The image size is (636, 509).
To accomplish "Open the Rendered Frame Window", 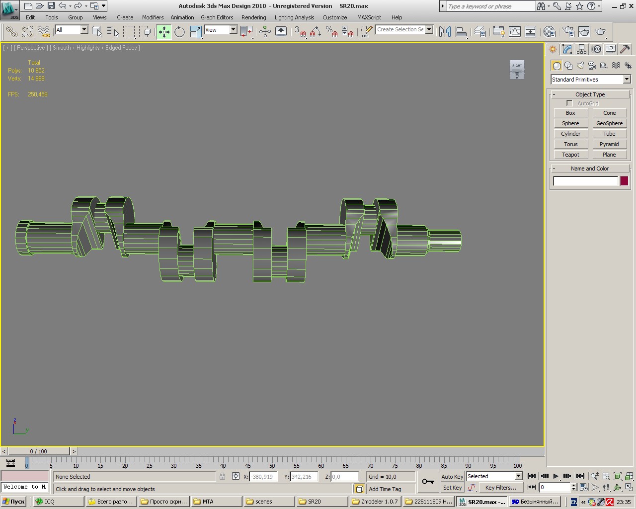I will pyautogui.click(x=584, y=32).
